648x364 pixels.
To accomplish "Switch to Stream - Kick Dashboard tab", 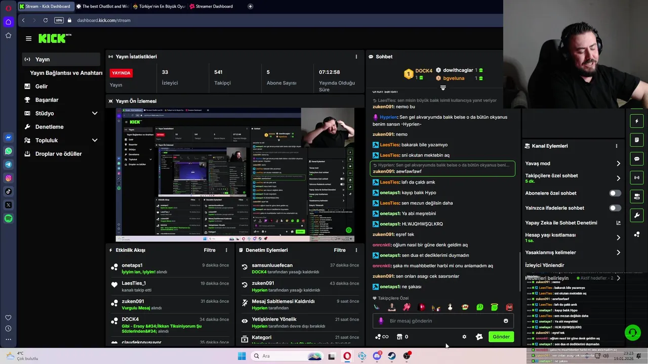I will coord(46,7).
